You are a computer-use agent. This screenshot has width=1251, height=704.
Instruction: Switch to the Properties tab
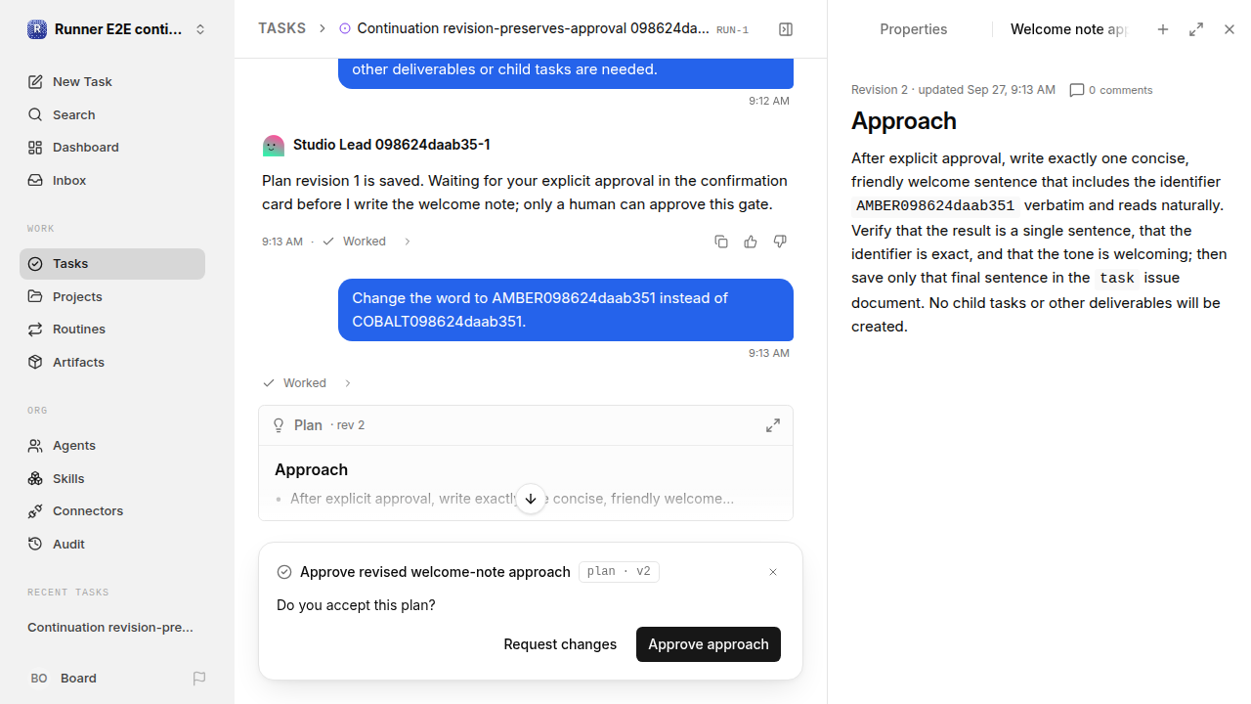pyautogui.click(x=913, y=29)
